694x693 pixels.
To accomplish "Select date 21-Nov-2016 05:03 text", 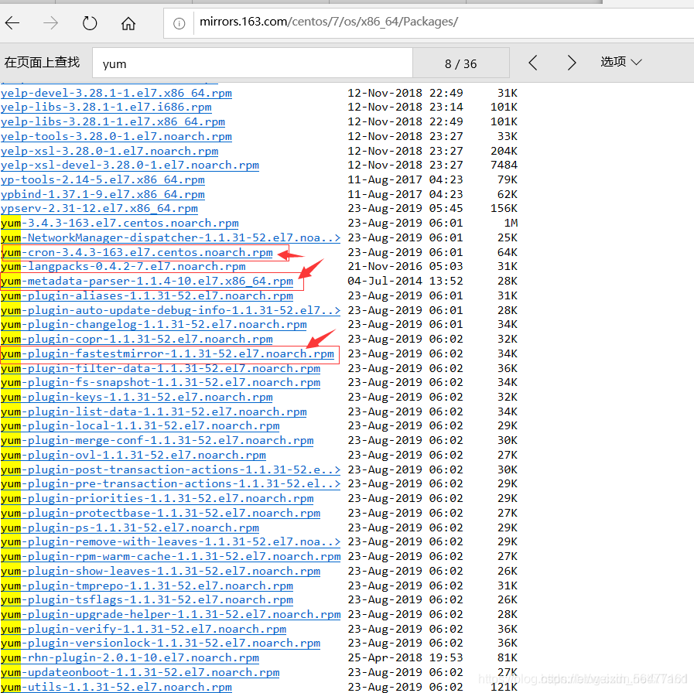I will [x=405, y=266].
